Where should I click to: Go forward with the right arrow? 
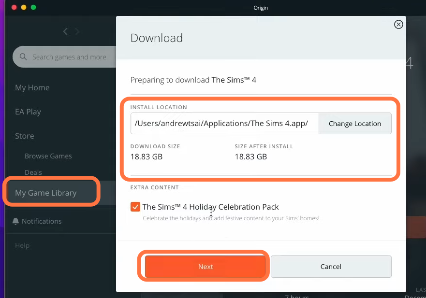[77, 31]
